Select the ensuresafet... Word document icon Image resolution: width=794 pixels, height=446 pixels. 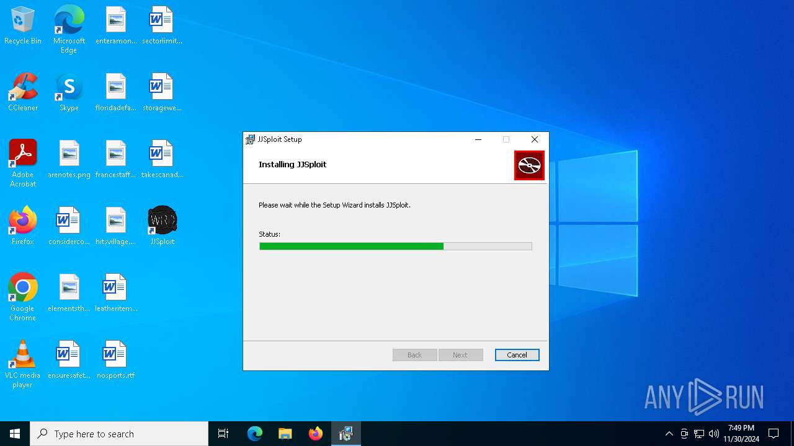(x=69, y=360)
